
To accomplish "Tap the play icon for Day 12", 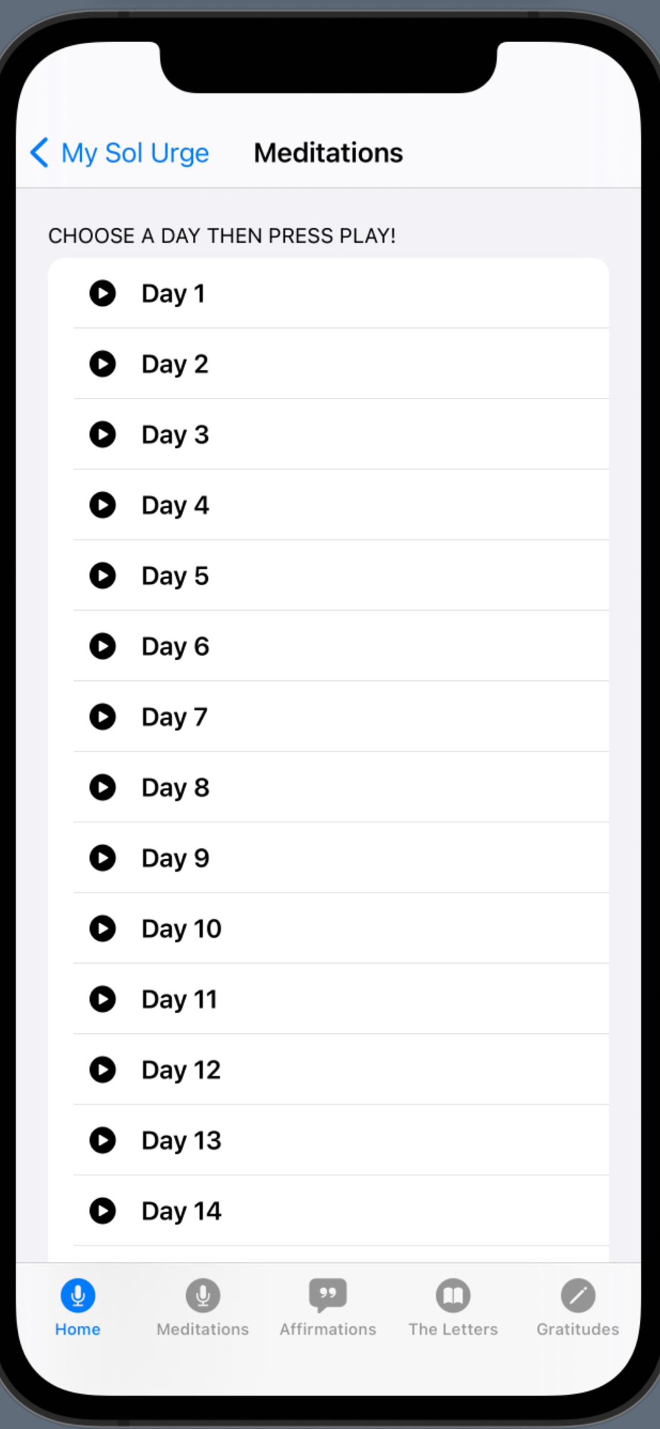I will click(x=102, y=1070).
